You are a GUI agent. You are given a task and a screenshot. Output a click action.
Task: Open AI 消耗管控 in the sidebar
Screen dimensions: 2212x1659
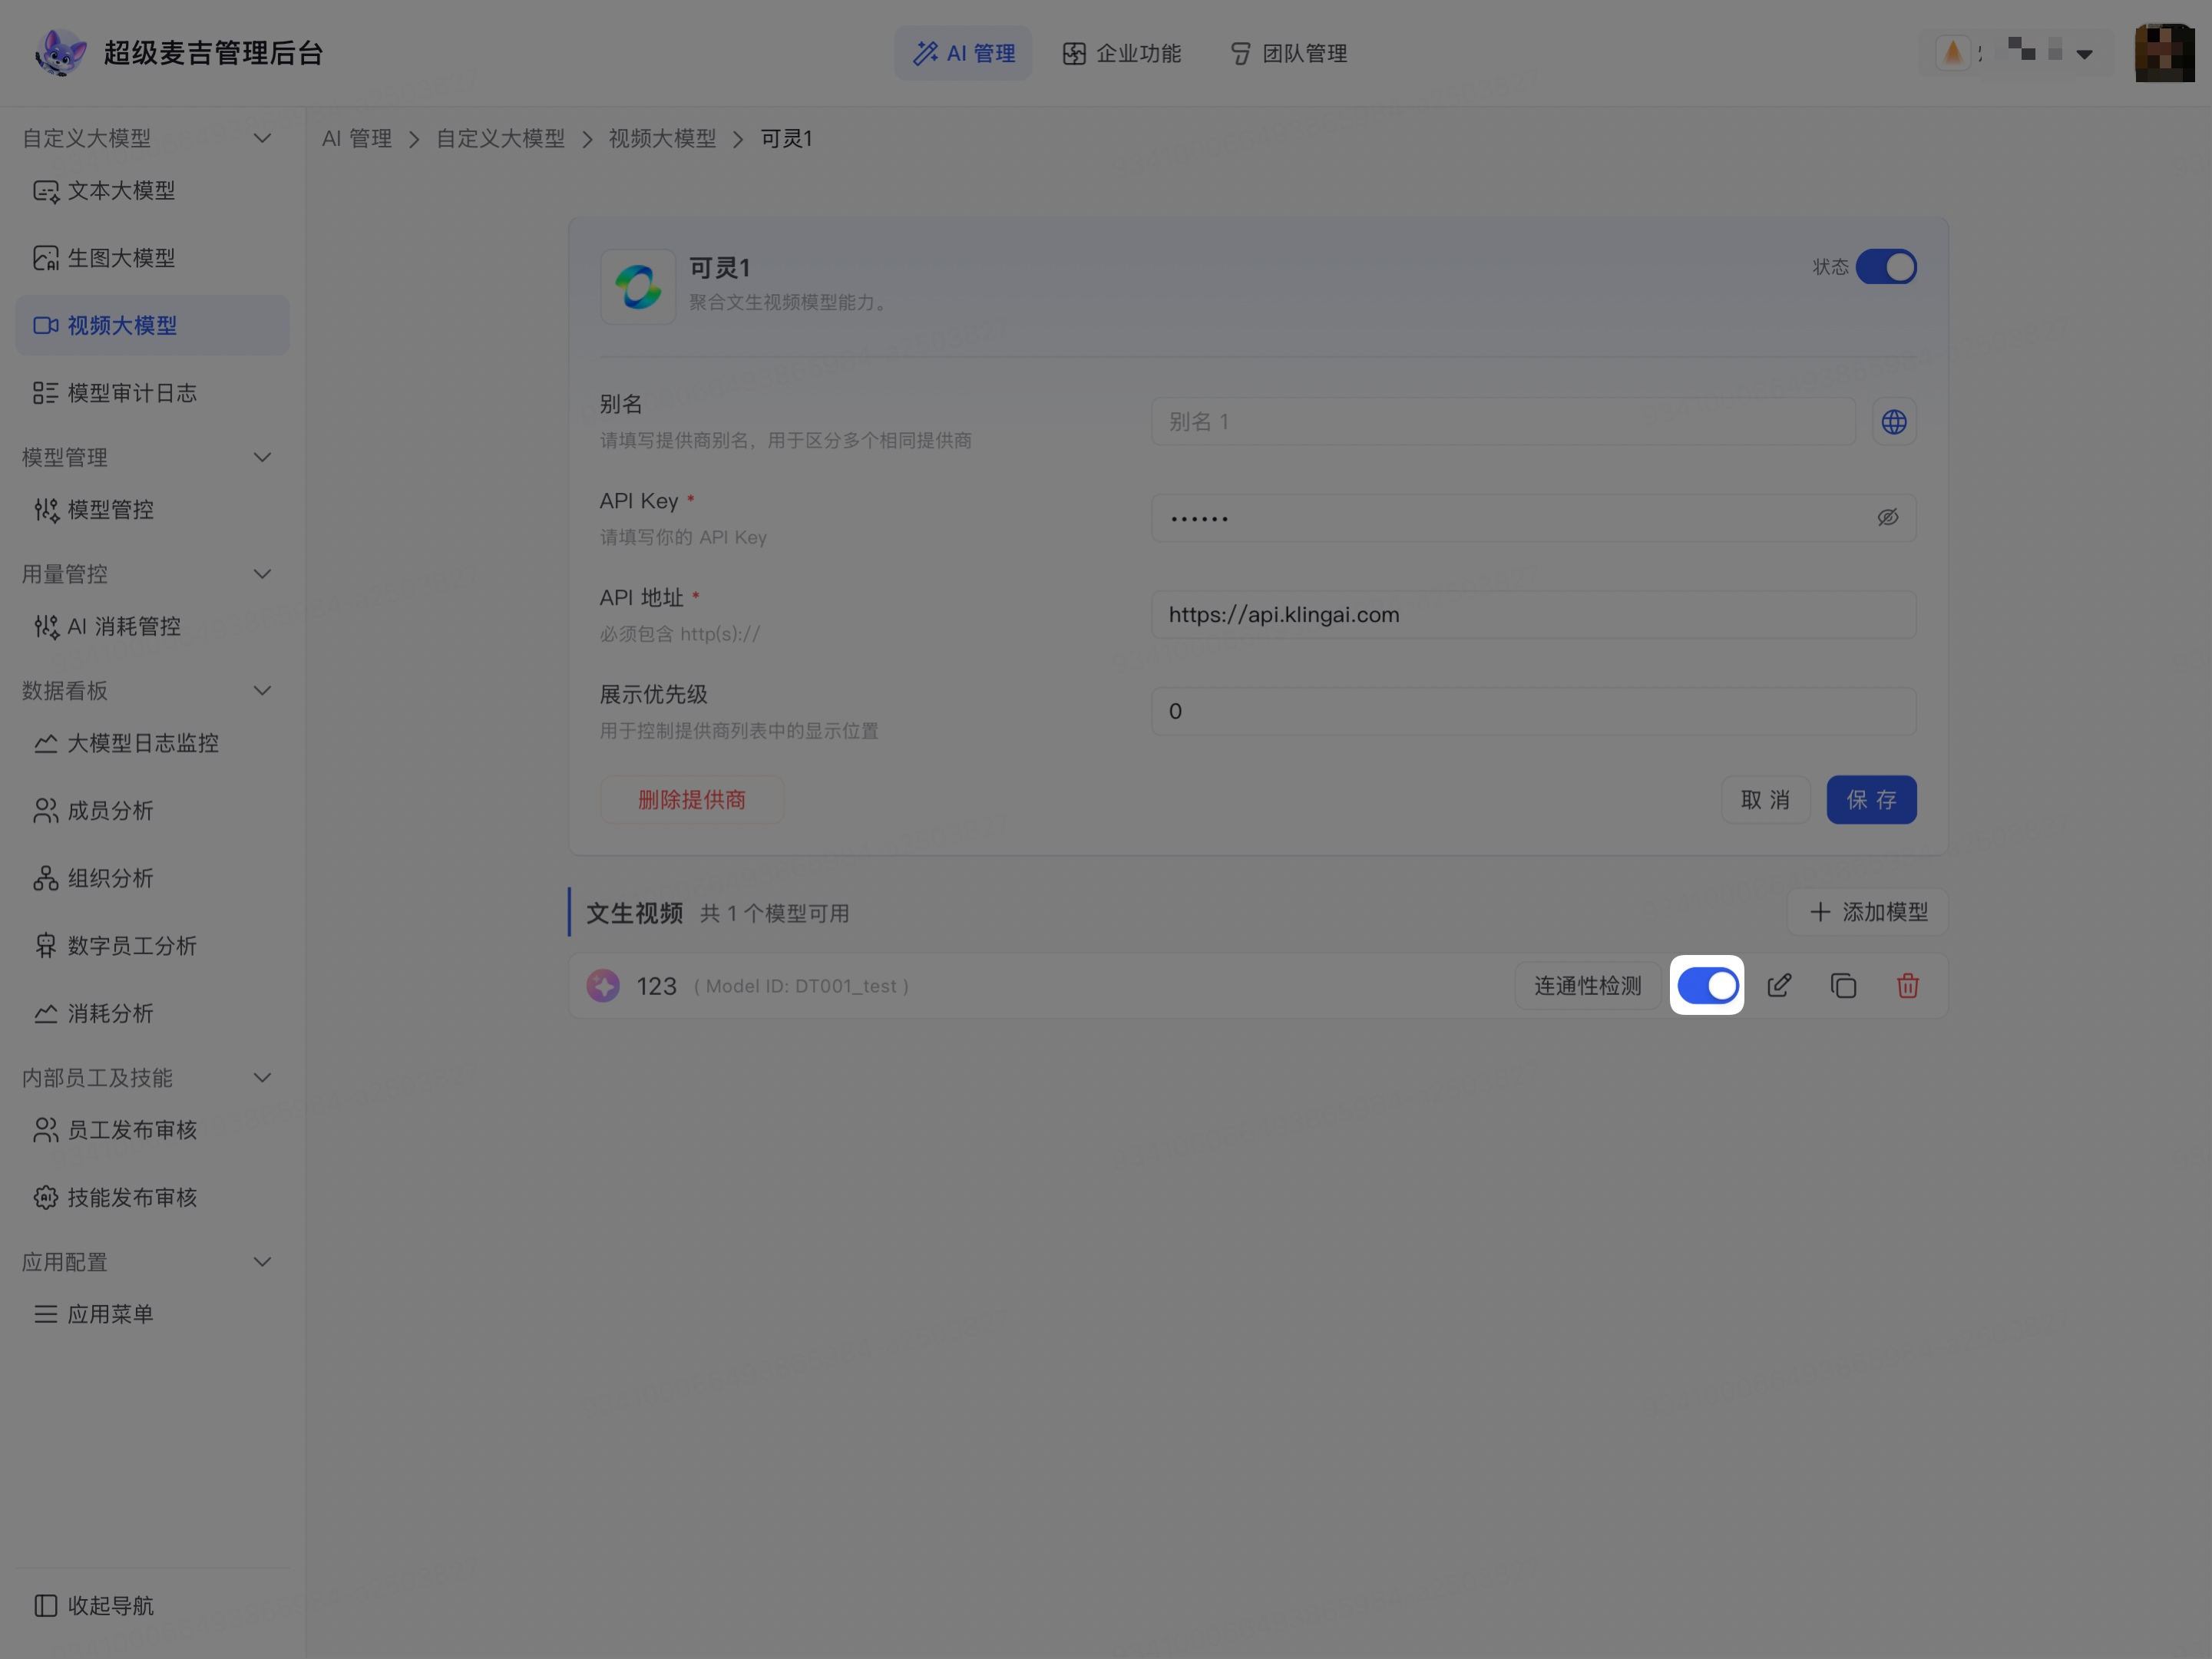click(152, 626)
